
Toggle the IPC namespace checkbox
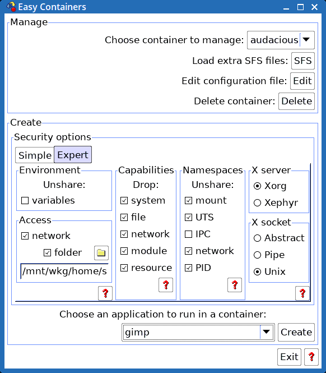tap(188, 234)
